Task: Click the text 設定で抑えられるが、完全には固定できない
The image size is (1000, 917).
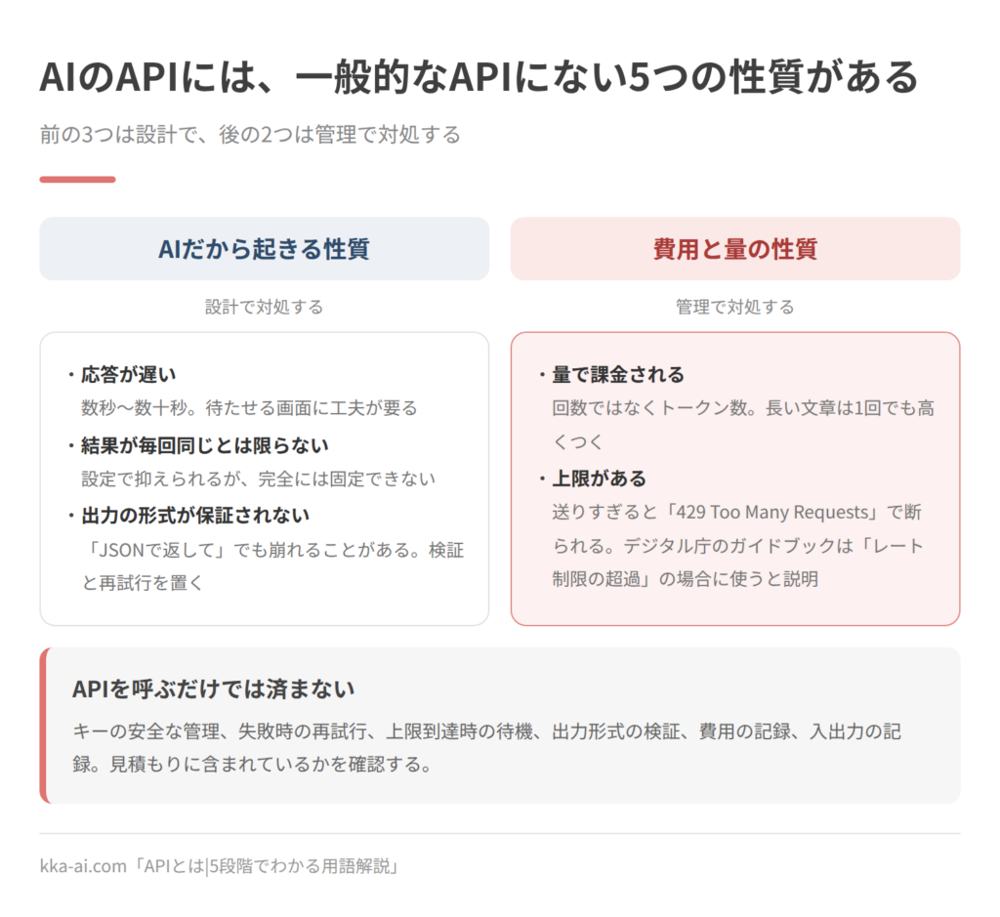Action: click(x=258, y=479)
